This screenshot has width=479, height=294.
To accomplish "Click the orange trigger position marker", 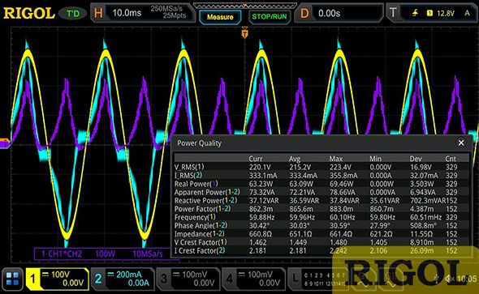I will pos(244,32).
